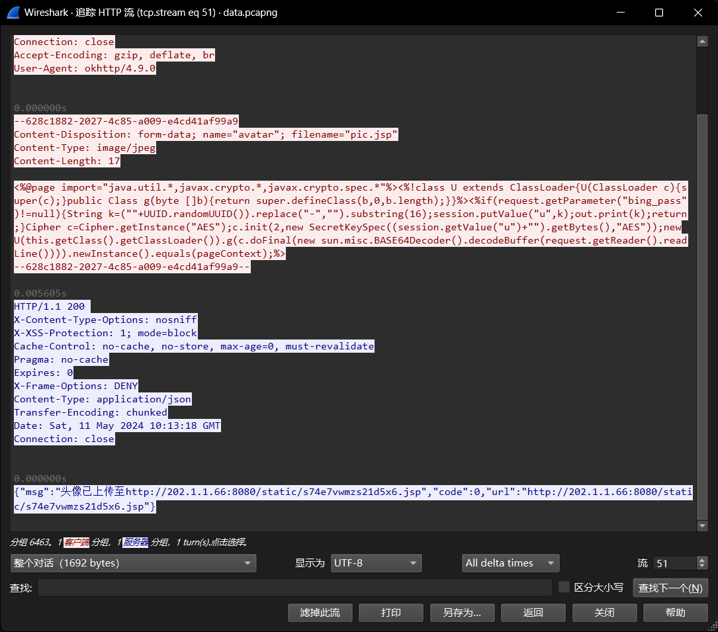Click the stream number field showing 51
The image size is (718, 632).
pyautogui.click(x=675, y=563)
